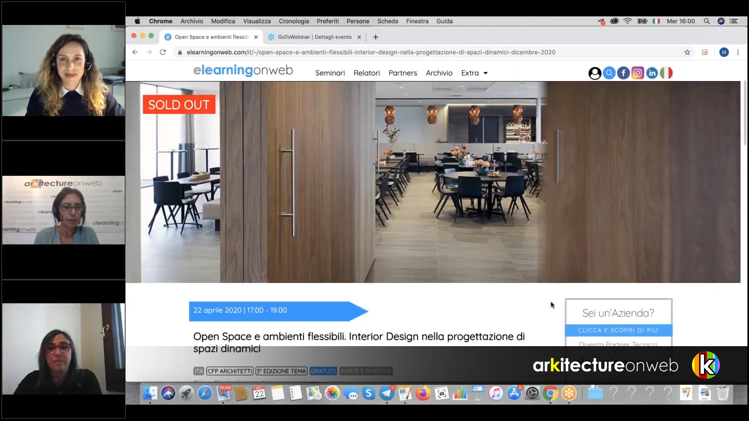The width and height of the screenshot is (749, 421).
Task: Open the Instagram social icon
Action: 638,73
